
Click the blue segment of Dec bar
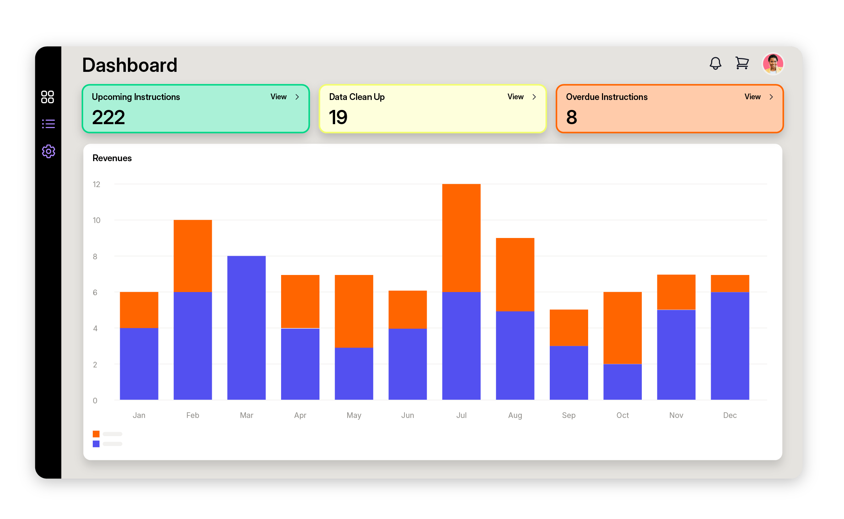click(730, 345)
